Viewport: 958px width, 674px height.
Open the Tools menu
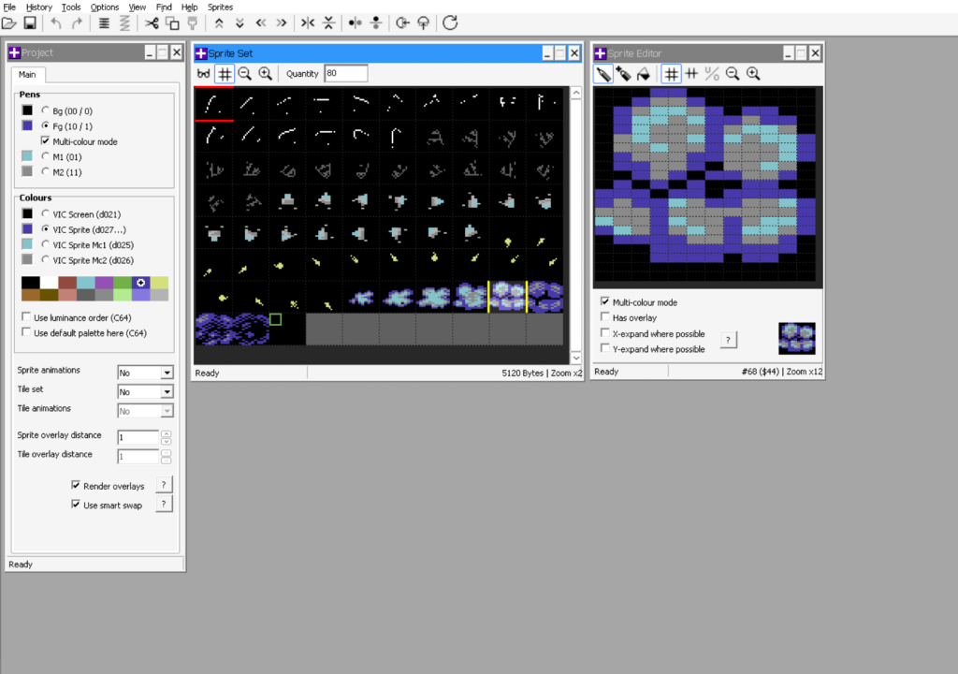pos(71,7)
